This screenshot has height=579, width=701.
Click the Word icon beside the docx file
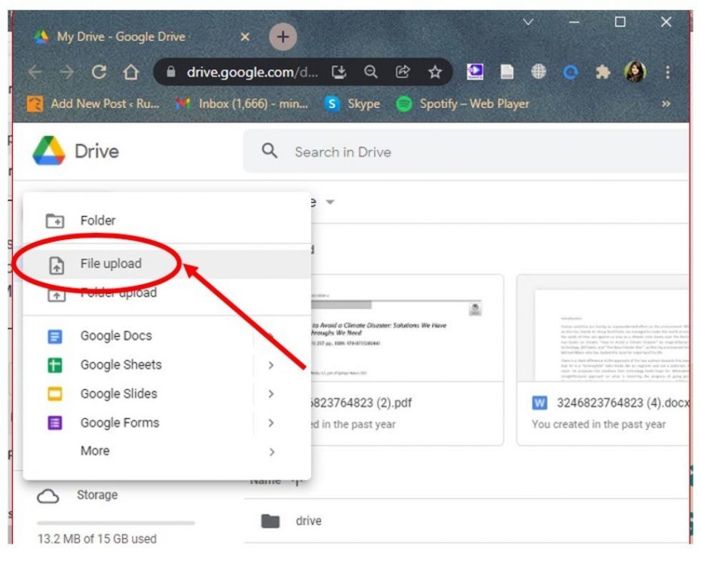[540, 403]
